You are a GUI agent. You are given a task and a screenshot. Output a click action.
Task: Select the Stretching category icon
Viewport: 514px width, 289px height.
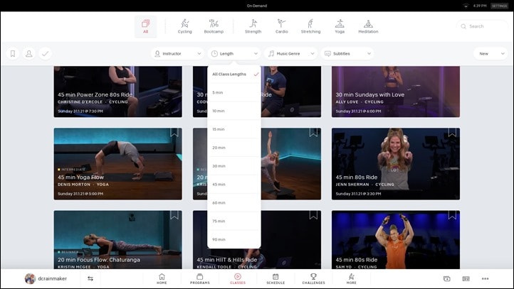pos(310,26)
